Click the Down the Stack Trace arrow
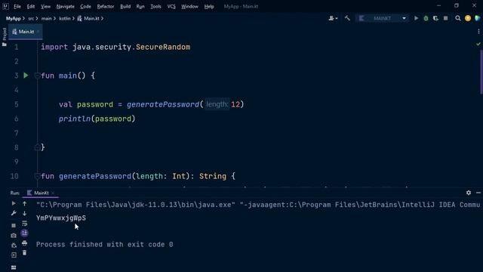Image resolution: width=483 pixels, height=272 pixels. pos(24,213)
